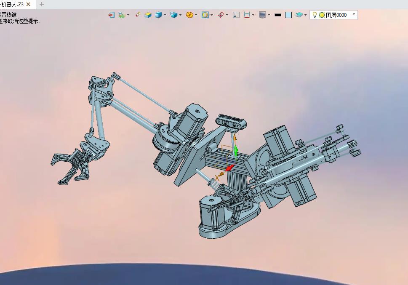Click the black line color swatch

point(278,15)
